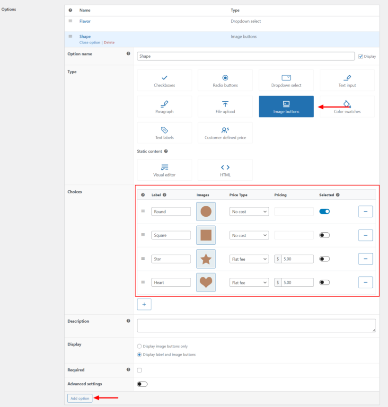Viewport: 388px width, 407px height.
Task: Select the Checkboxes option type
Action: click(164, 80)
